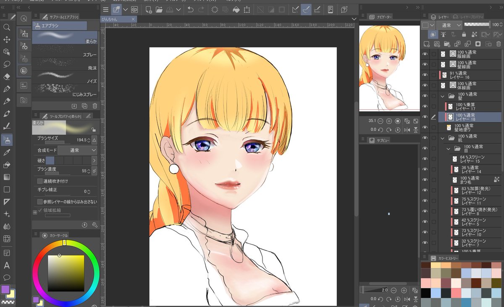The width and height of the screenshot is (504, 307).
Task: Select 飛沫 sub tool
Action: (x=65, y=64)
